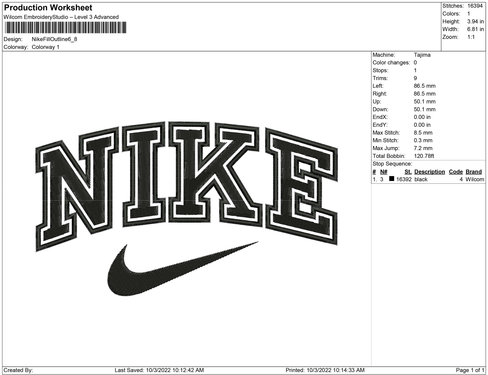488x375 pixels.
Task: Click the Tajima machine value
Action: pos(422,55)
